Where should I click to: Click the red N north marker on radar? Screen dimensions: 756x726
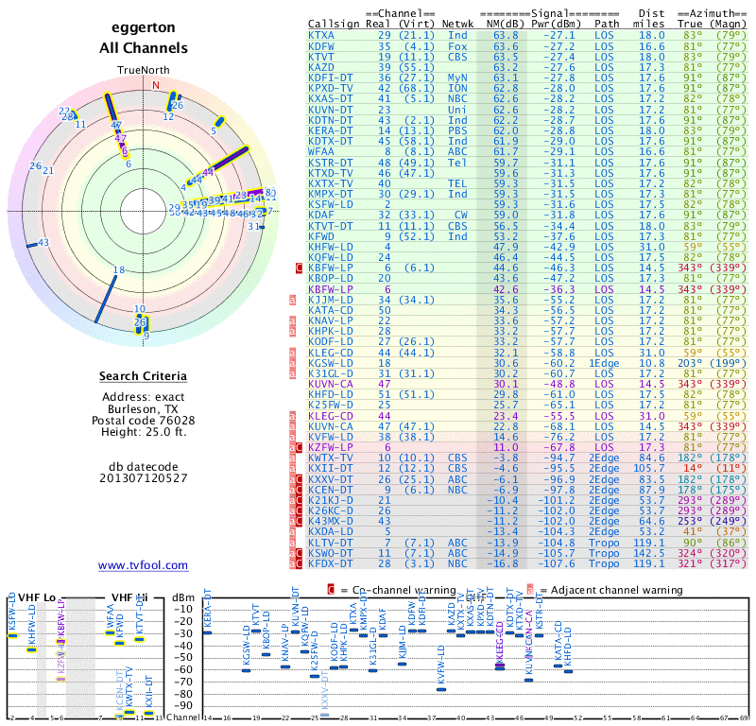pos(157,84)
